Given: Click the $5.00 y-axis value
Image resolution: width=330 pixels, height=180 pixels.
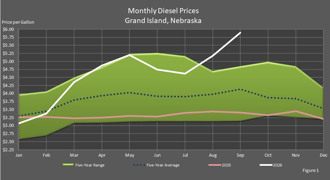Looking at the screenshot, I should [8, 61].
